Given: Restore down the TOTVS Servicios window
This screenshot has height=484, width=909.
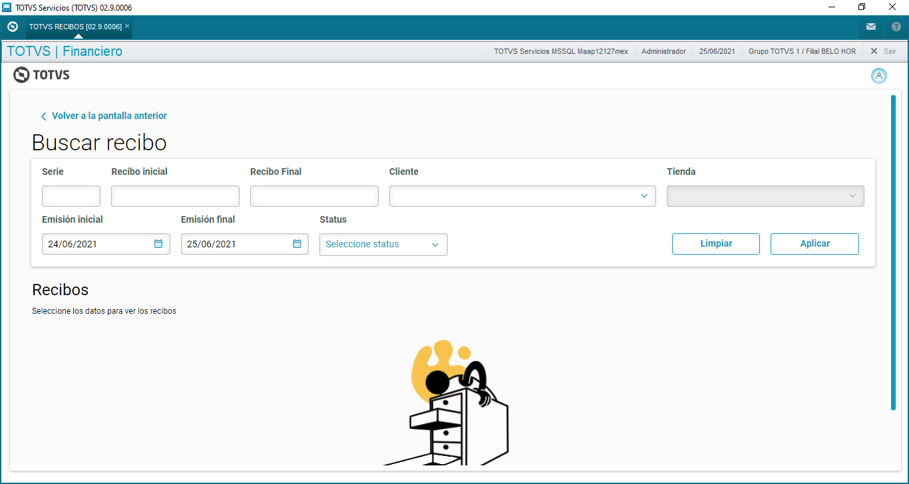Looking at the screenshot, I should tap(862, 7).
